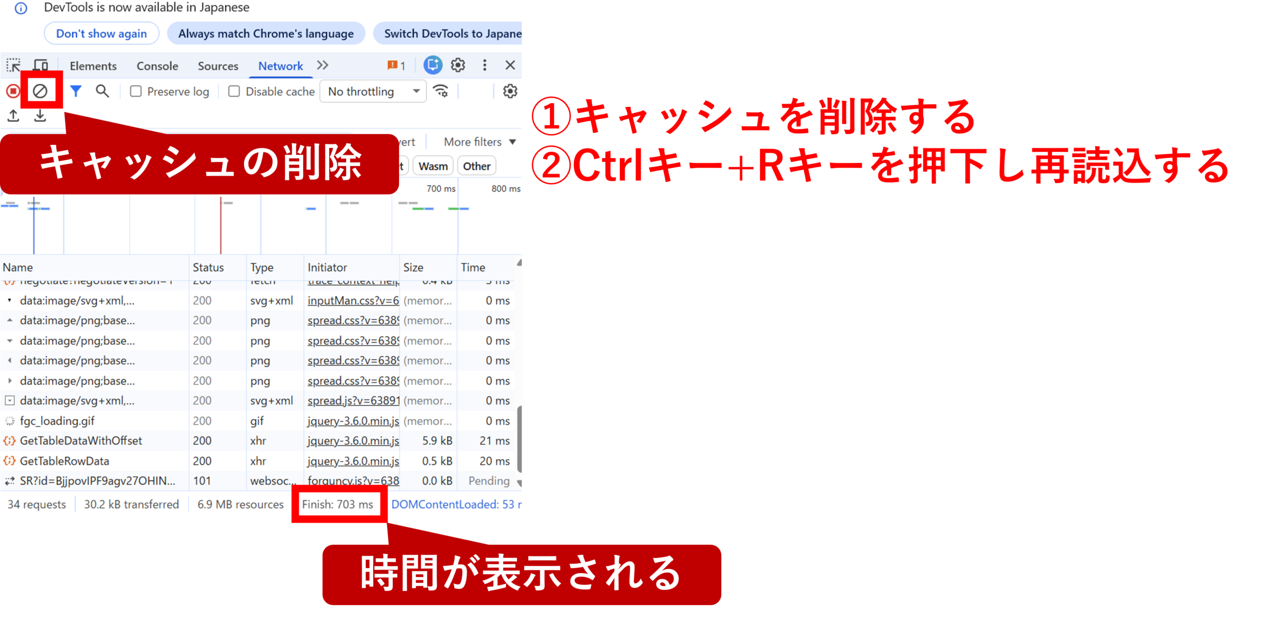Export HAR with download arrow icon
This screenshot has width=1264, height=624.
pyautogui.click(x=40, y=116)
